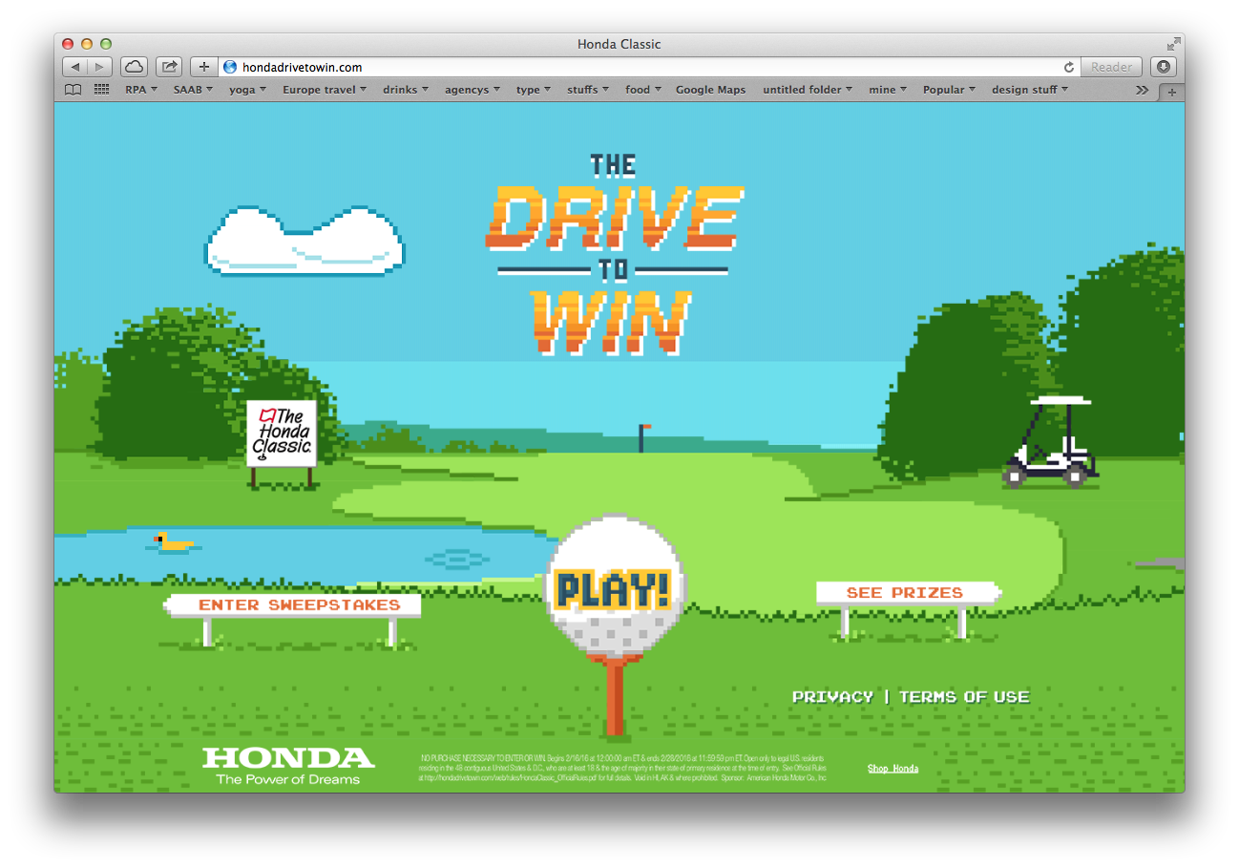Open the PRIVACY link
The width and height of the screenshot is (1239, 868).
point(832,697)
